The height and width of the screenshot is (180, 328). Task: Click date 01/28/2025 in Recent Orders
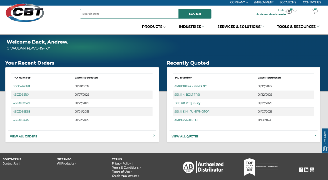tap(82, 86)
